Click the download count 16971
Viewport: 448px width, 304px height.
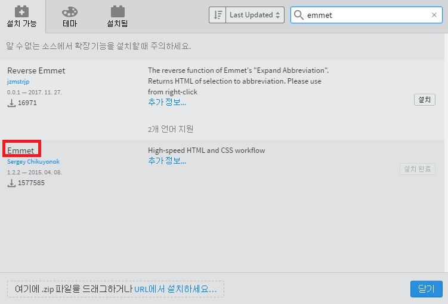27,103
